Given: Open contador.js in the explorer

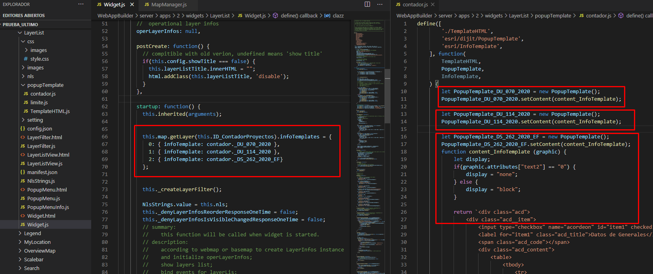Looking at the screenshot, I should coord(43,94).
